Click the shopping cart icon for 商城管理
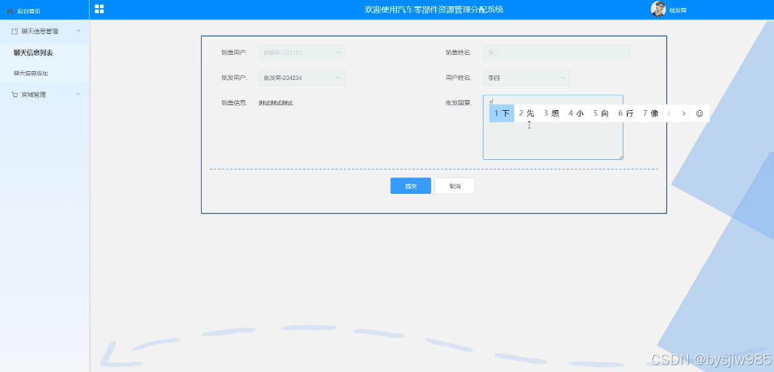774x372 pixels. (x=14, y=94)
